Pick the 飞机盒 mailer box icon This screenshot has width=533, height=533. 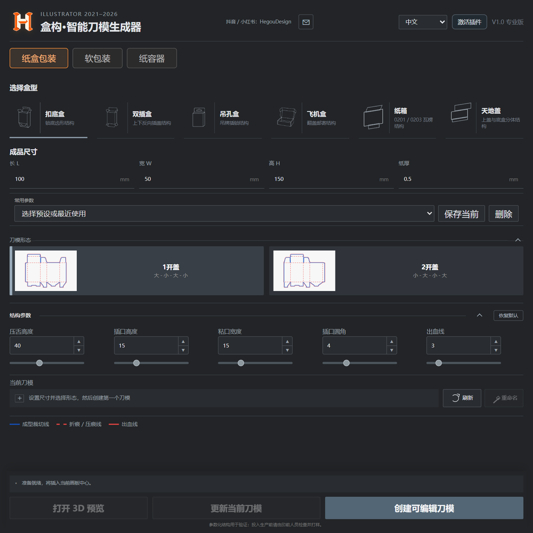tap(286, 117)
